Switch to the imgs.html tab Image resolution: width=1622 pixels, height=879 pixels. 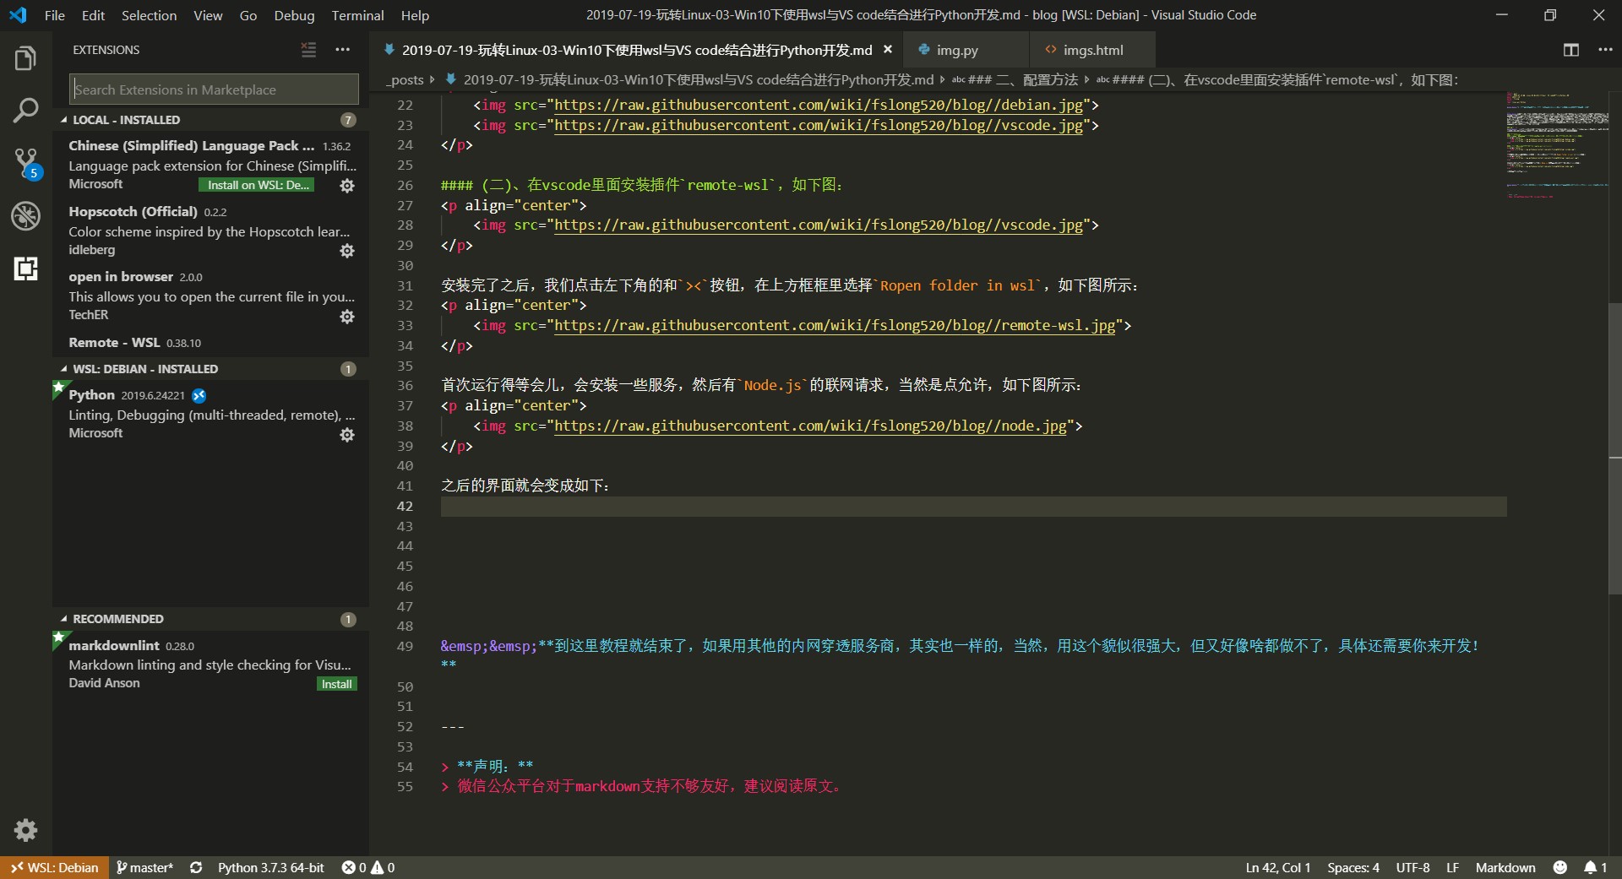(x=1092, y=50)
